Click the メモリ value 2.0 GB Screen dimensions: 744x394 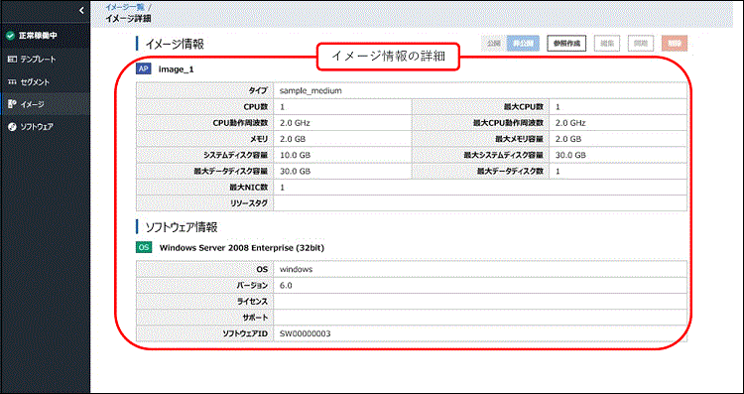(x=293, y=139)
